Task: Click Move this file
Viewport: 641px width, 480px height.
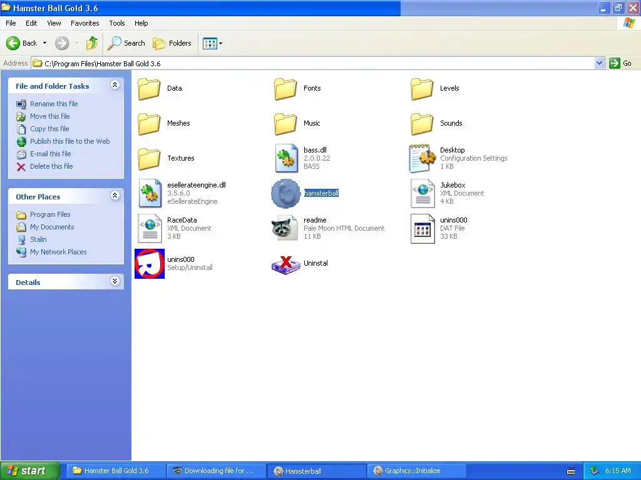Action: [50, 116]
